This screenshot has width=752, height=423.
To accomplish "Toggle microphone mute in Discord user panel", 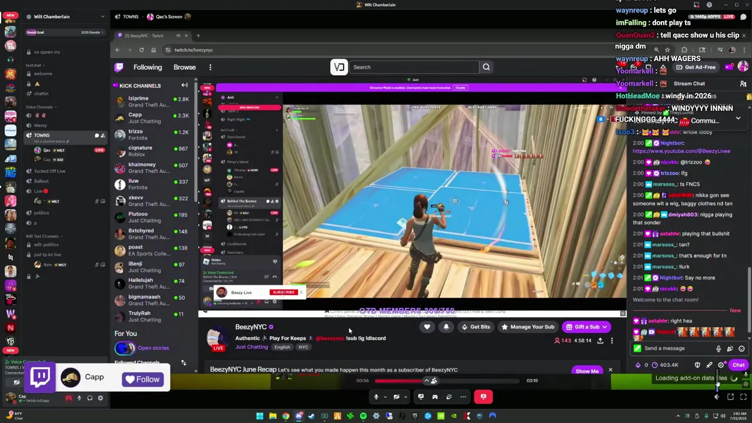I will point(79,398).
